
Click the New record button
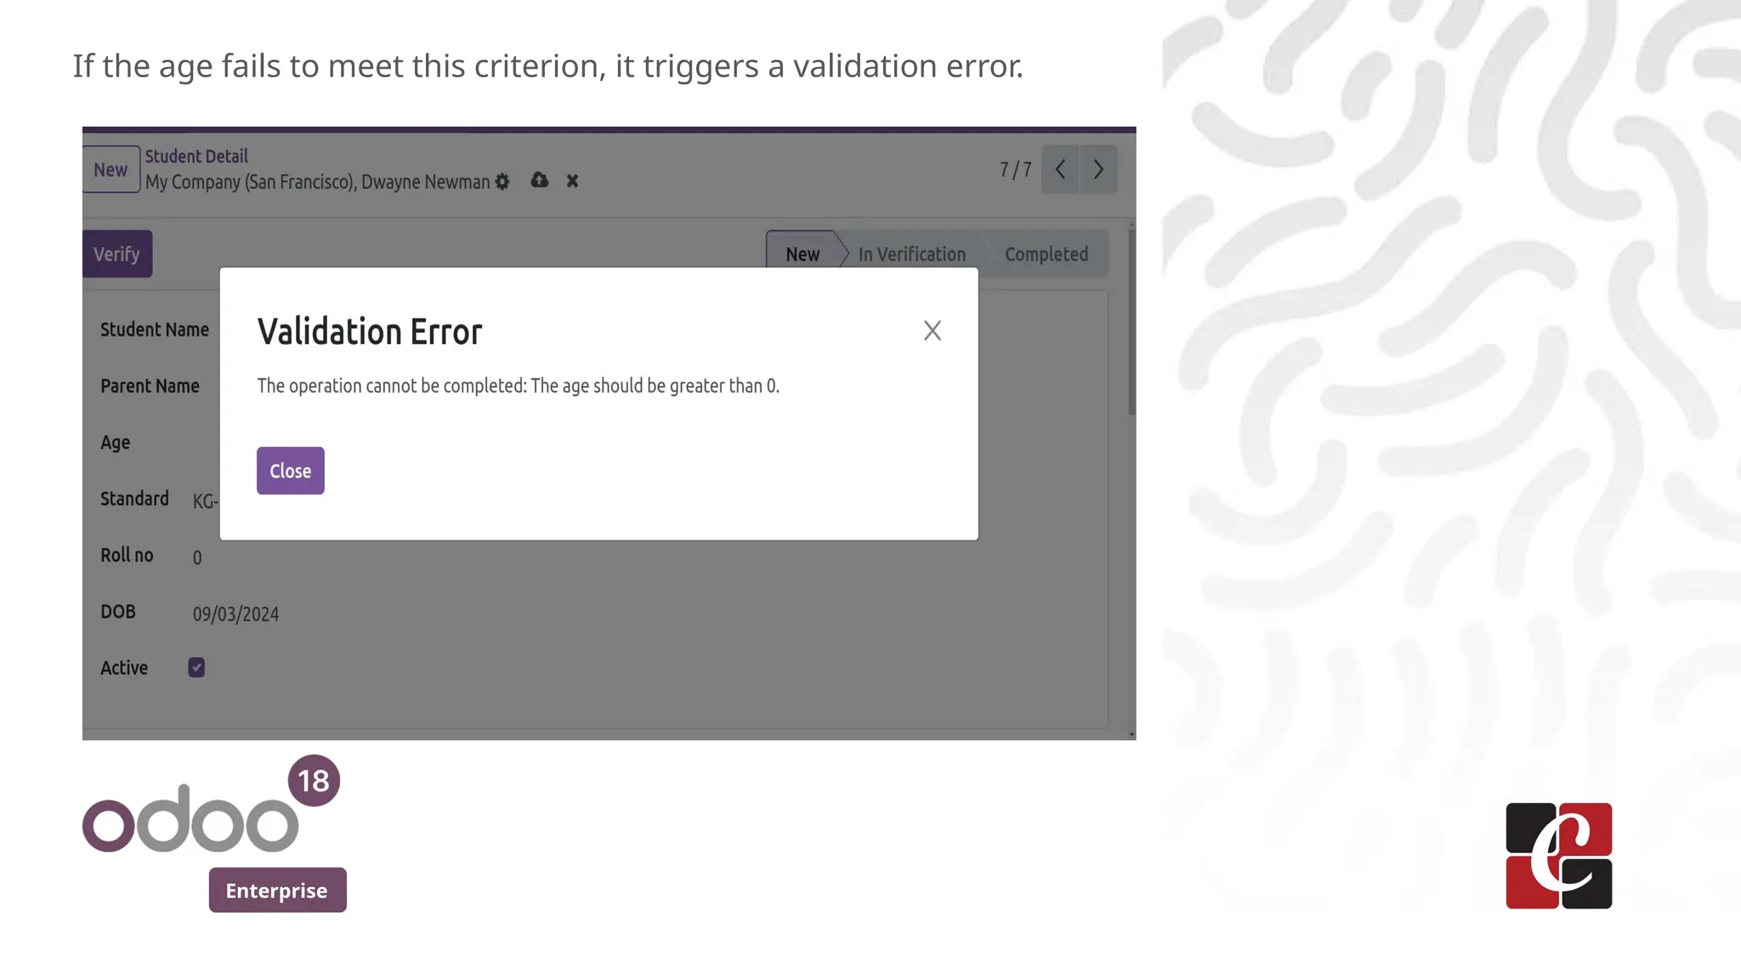pos(111,169)
